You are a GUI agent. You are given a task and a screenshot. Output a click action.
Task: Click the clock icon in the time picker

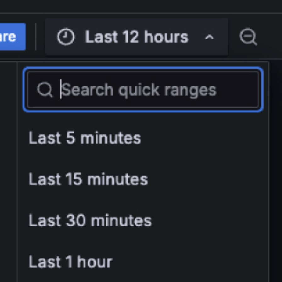pos(66,37)
